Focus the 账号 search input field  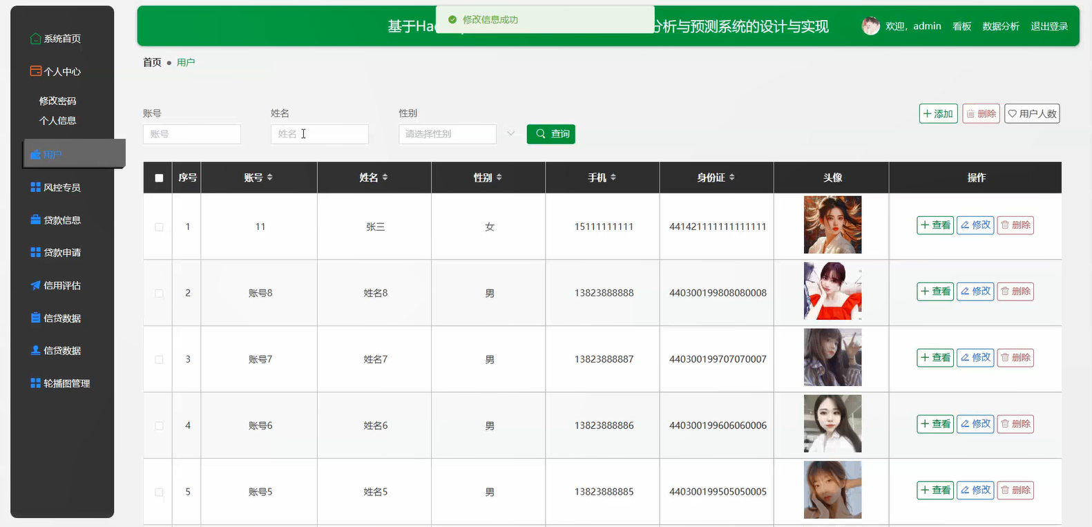coord(192,134)
